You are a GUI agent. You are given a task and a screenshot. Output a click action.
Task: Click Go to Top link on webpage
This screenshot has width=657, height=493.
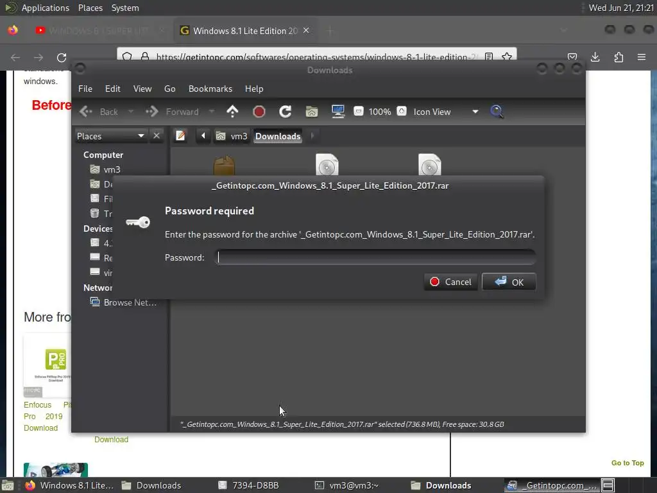click(627, 463)
